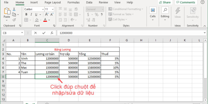Click the Comments button
The image size is (208, 104).
click(186, 2)
